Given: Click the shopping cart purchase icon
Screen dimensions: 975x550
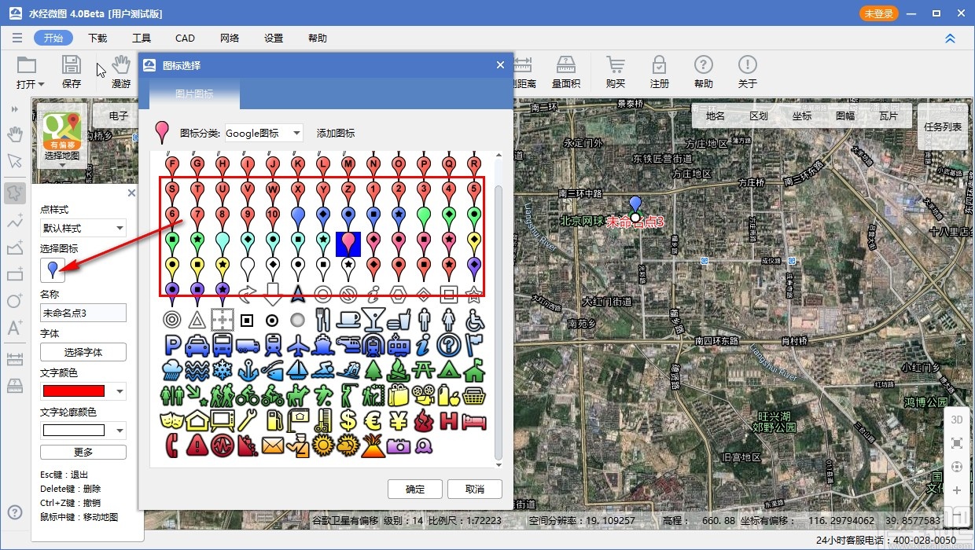Looking at the screenshot, I should [616, 72].
